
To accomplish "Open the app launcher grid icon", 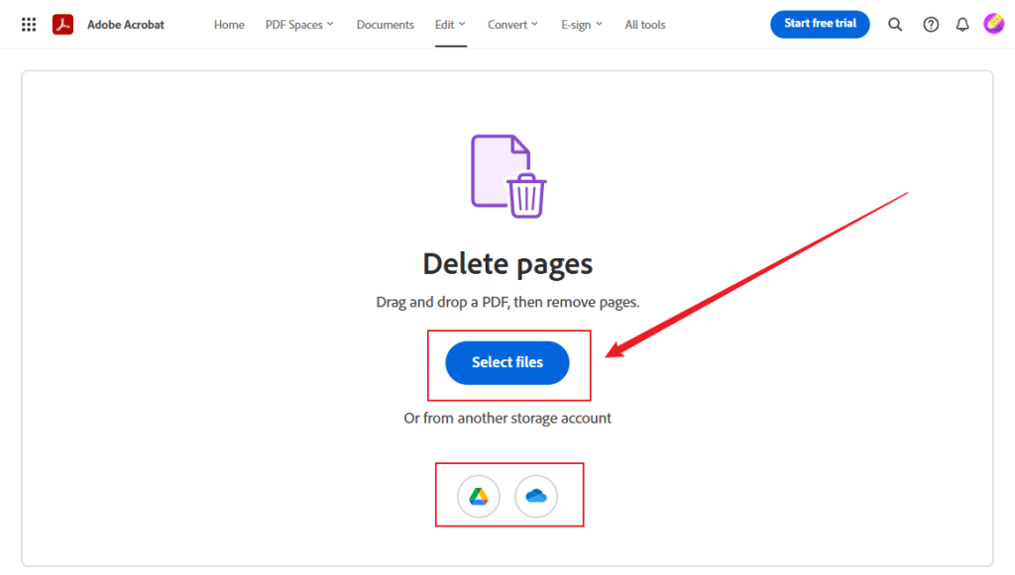I will click(29, 24).
